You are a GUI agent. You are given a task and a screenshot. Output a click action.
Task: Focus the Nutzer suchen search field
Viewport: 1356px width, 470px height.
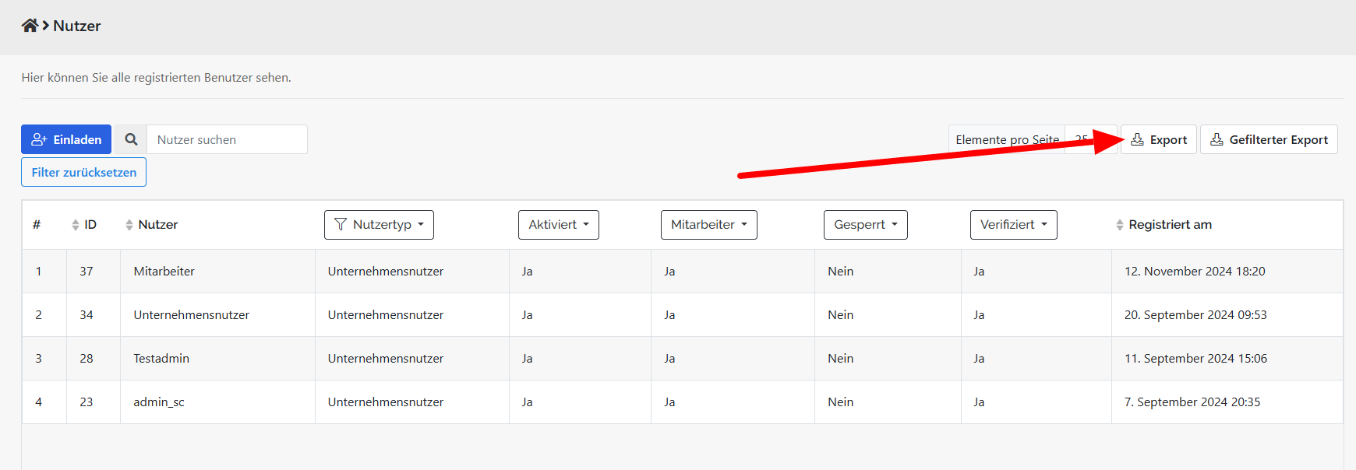(x=227, y=139)
